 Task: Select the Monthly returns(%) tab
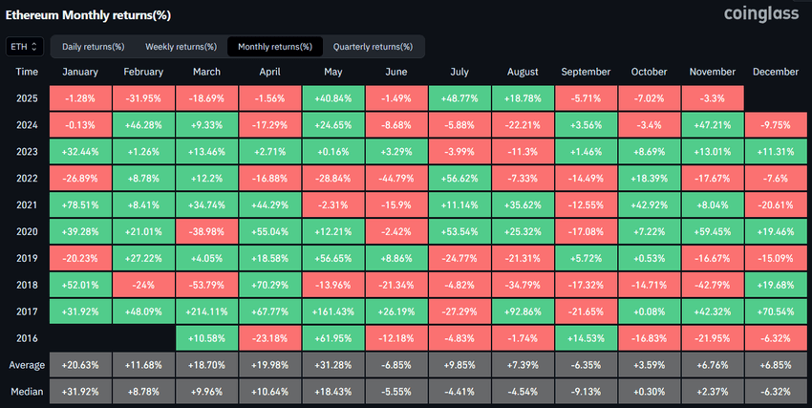[275, 47]
